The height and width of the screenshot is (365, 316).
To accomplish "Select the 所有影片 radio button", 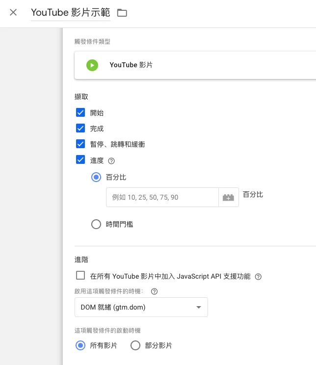I will (x=80, y=345).
